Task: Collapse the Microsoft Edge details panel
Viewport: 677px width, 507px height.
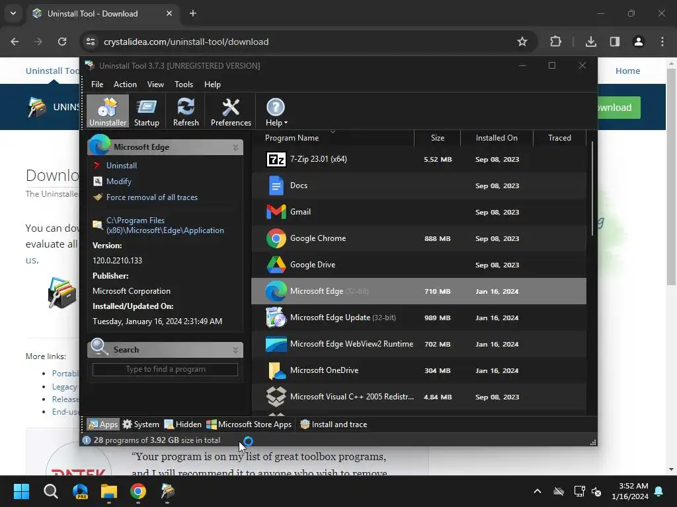Action: tap(236, 147)
